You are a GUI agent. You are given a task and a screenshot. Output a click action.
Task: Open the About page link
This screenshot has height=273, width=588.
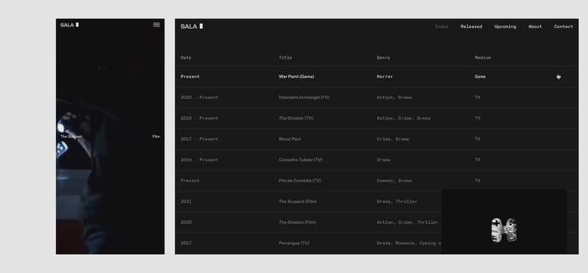click(x=535, y=26)
